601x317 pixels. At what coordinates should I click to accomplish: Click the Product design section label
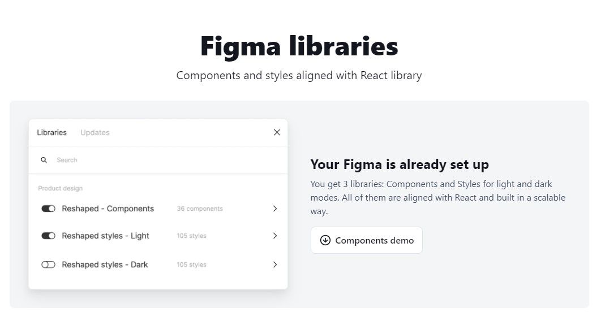(x=60, y=188)
